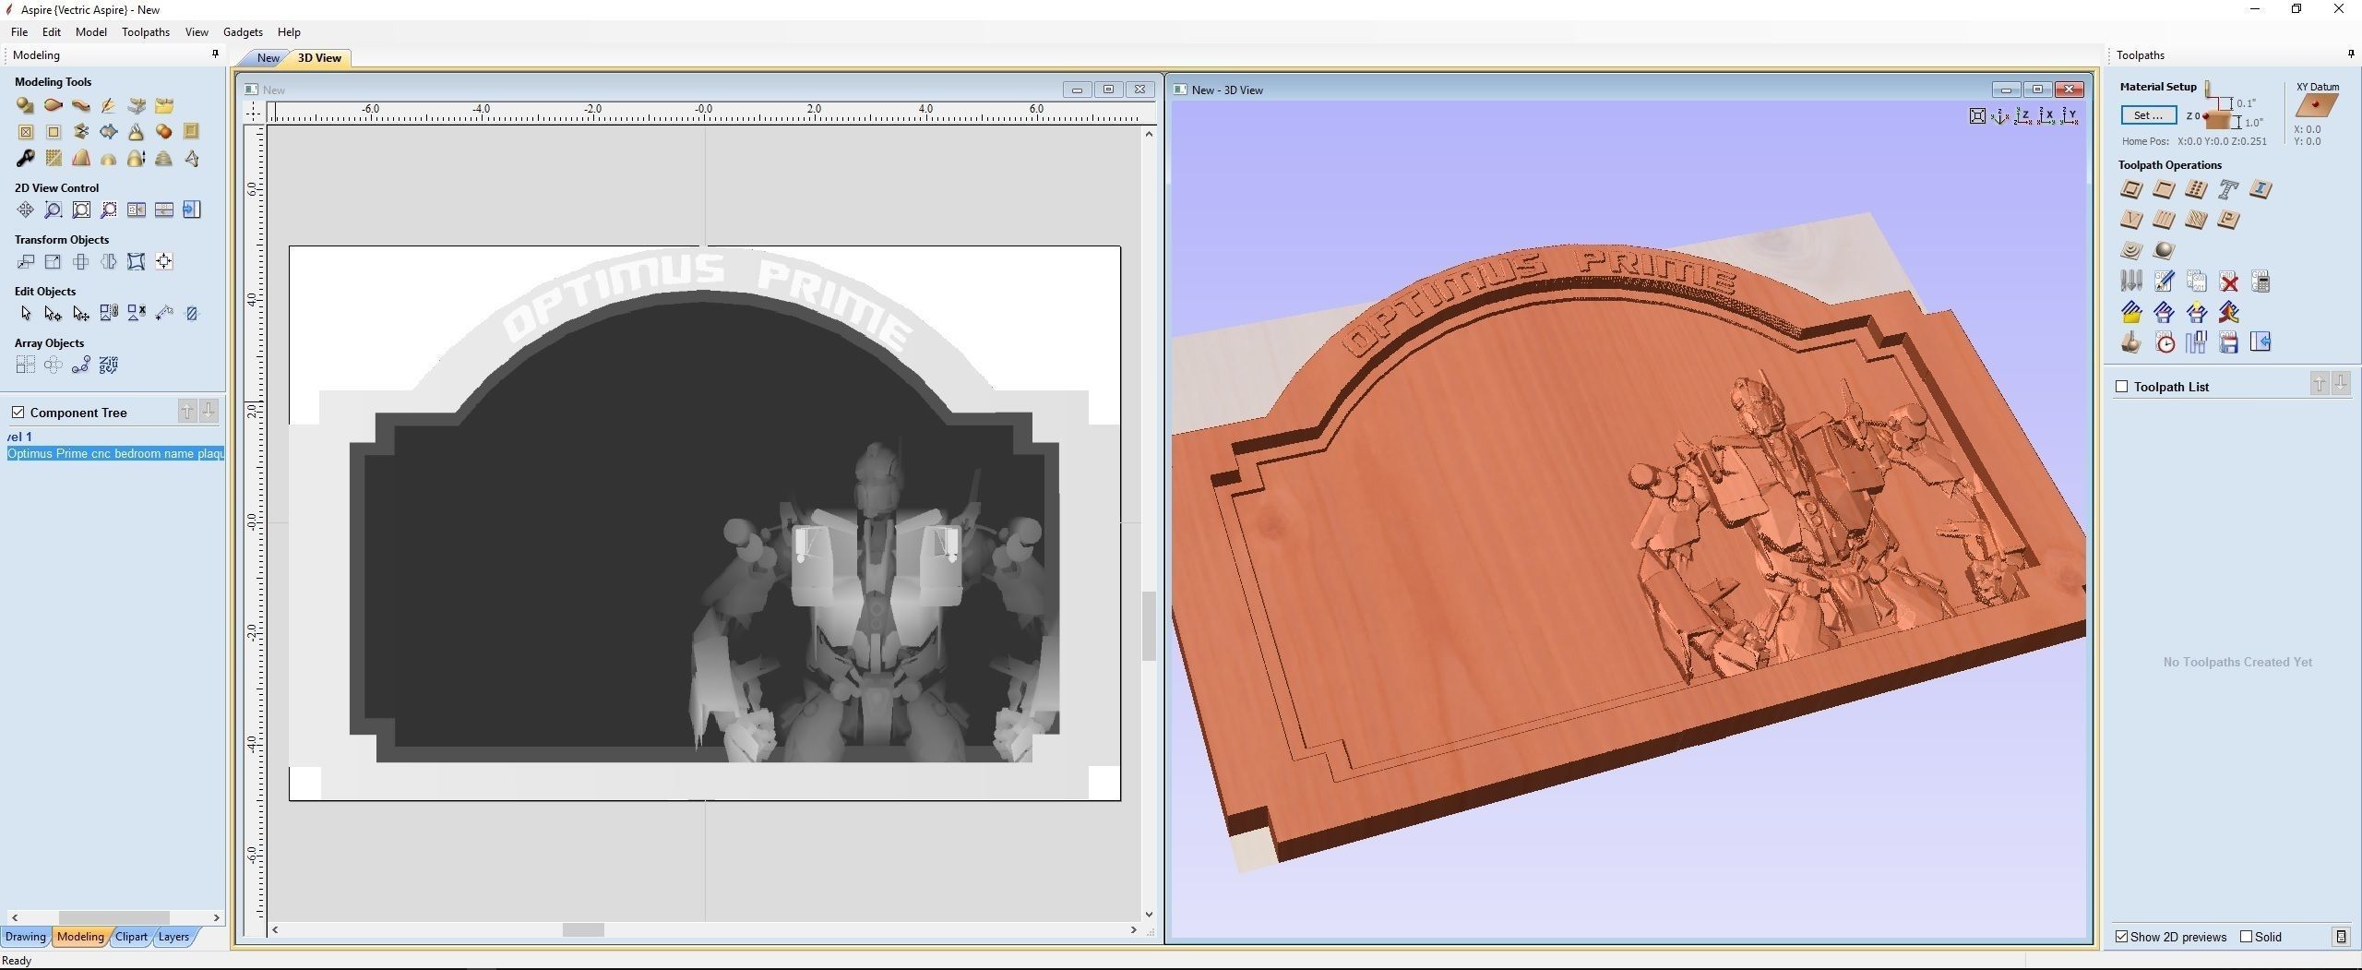Disable Show 2D previews checkbox
The image size is (2362, 970).
pyautogui.click(x=2122, y=937)
